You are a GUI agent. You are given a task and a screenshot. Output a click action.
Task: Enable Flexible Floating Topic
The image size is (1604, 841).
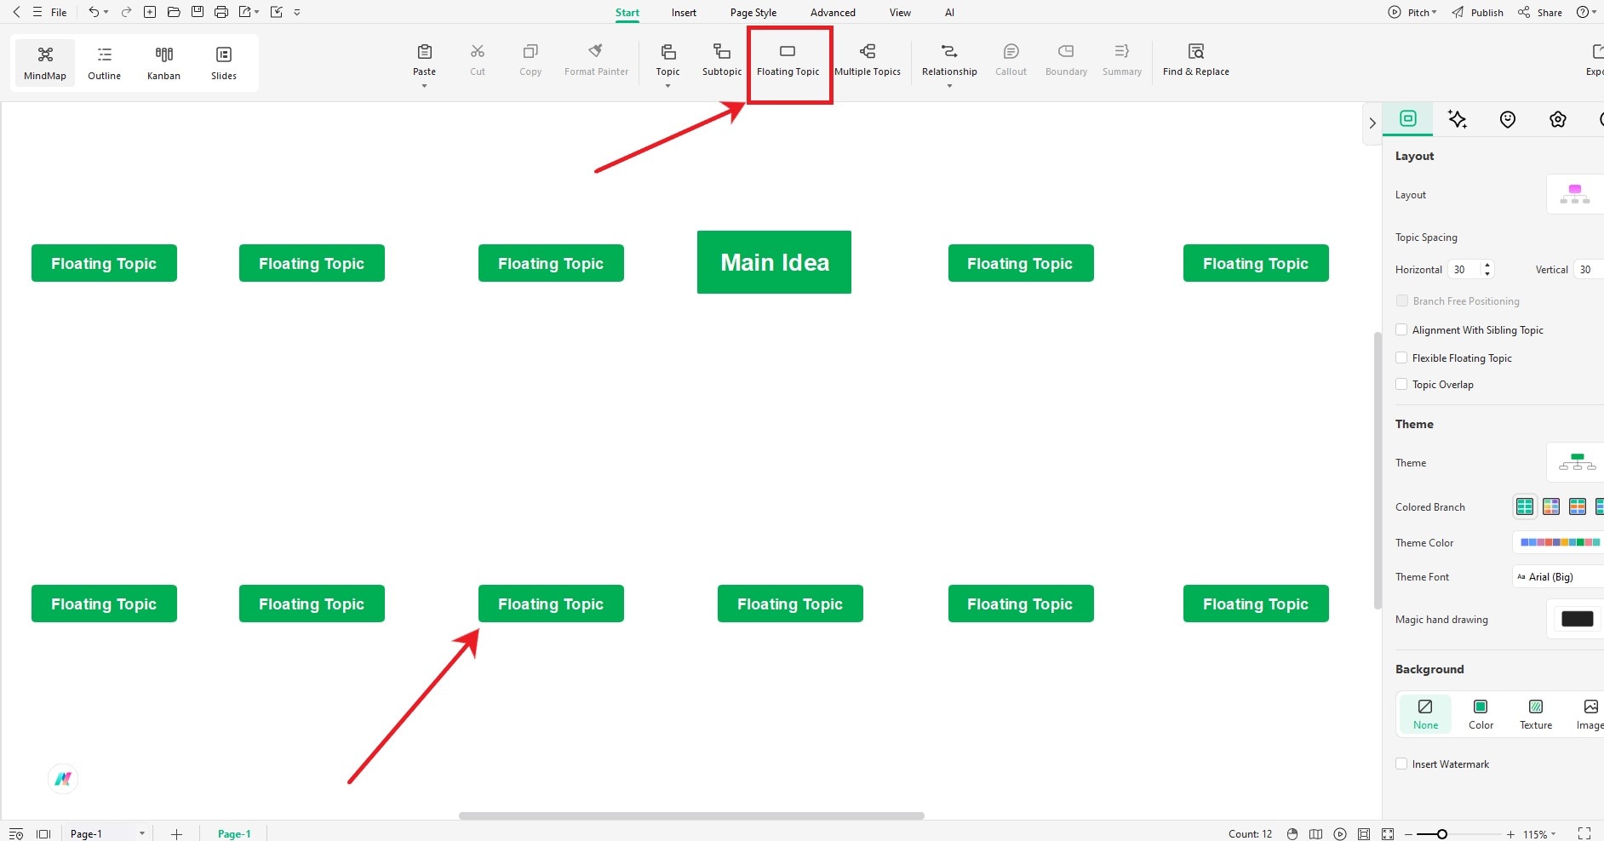[1401, 358]
